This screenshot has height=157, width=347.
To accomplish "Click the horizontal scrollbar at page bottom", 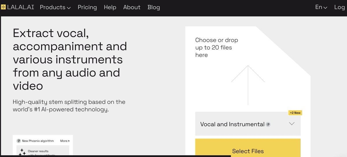I will coord(116,156).
